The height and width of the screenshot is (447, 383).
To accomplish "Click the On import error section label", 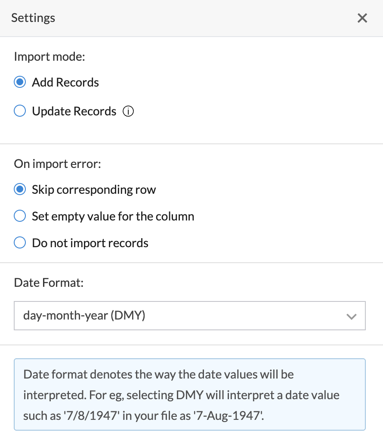I will (x=57, y=164).
